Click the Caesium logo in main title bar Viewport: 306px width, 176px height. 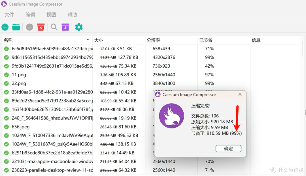(x=4, y=4)
